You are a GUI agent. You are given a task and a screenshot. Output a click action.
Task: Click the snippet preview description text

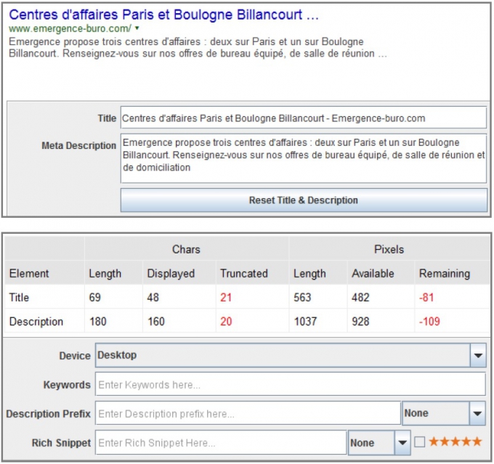point(198,47)
